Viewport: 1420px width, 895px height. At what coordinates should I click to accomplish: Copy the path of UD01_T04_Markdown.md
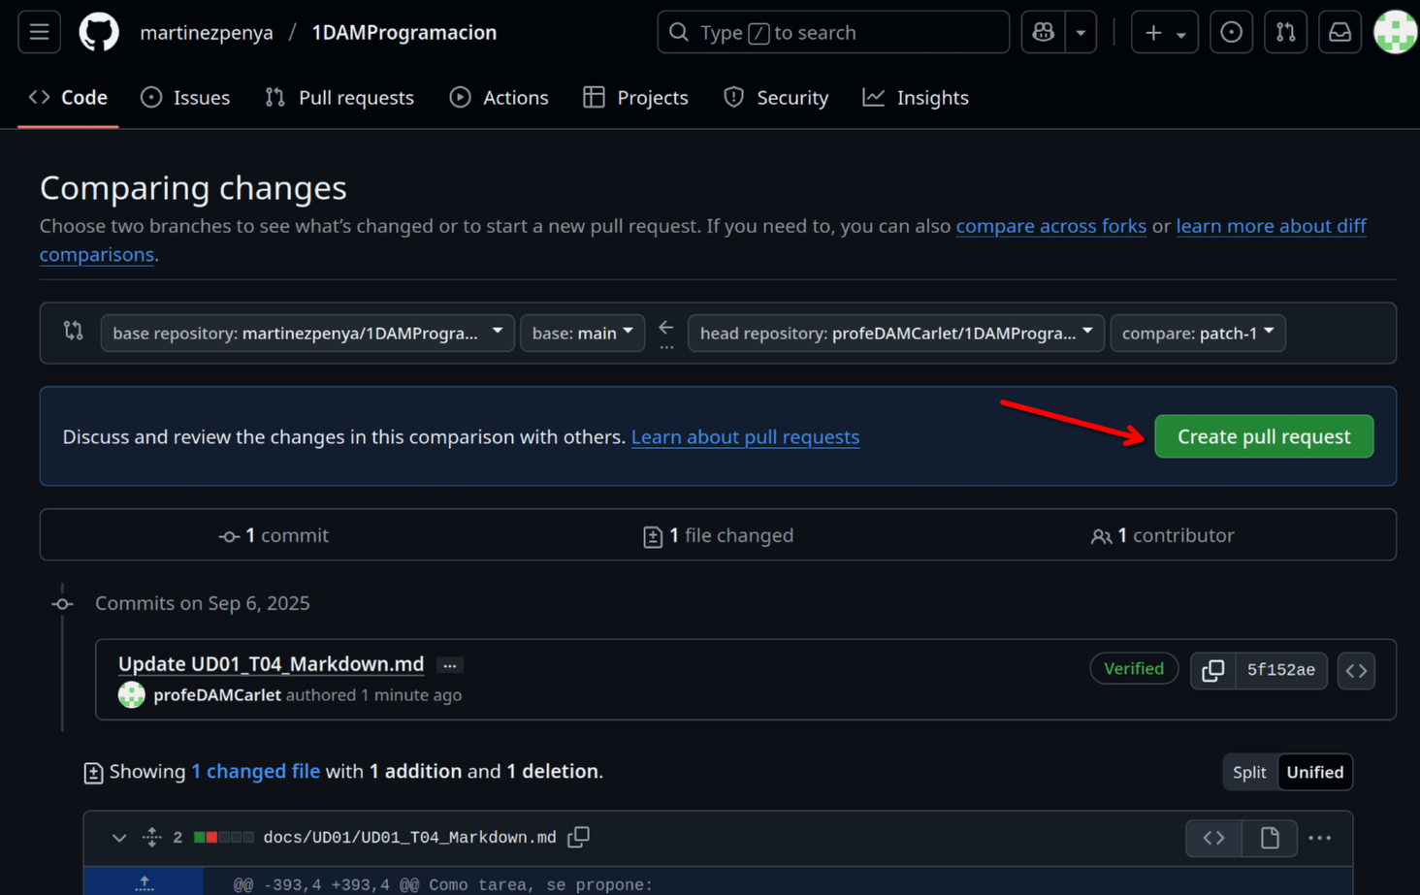click(x=578, y=837)
